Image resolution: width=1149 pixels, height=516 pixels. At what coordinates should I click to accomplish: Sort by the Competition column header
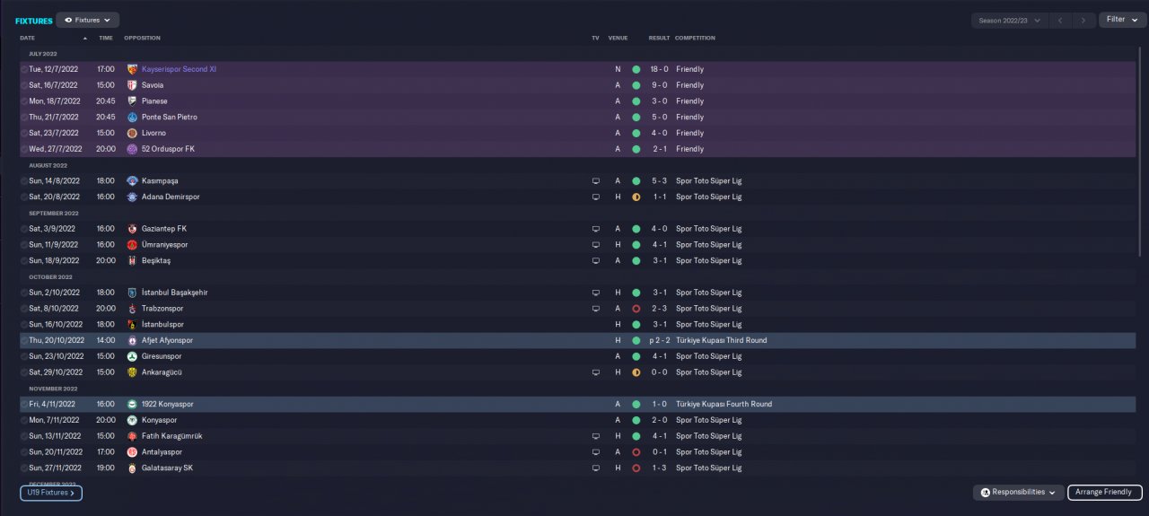695,38
